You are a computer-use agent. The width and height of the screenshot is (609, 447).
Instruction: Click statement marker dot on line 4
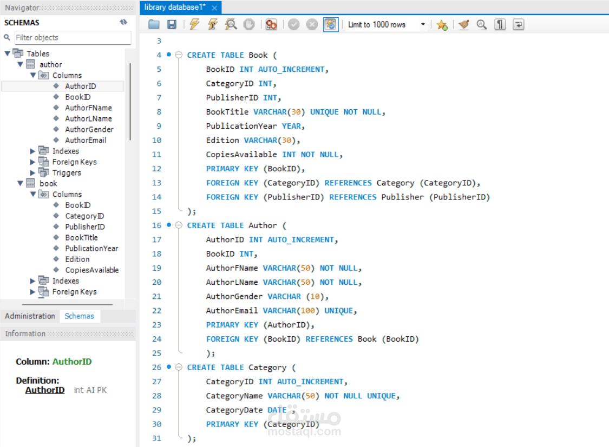pyautogui.click(x=169, y=54)
